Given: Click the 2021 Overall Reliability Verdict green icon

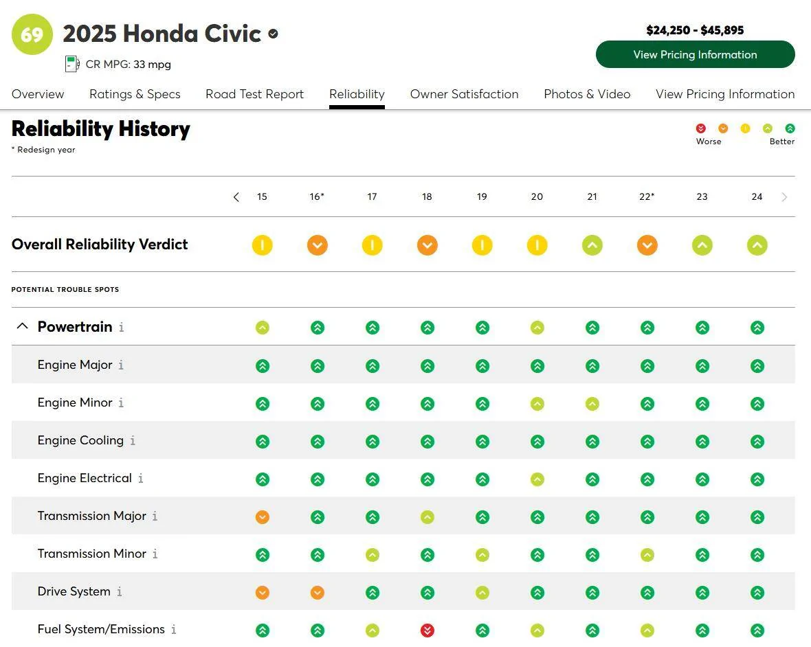Looking at the screenshot, I should click(x=592, y=245).
